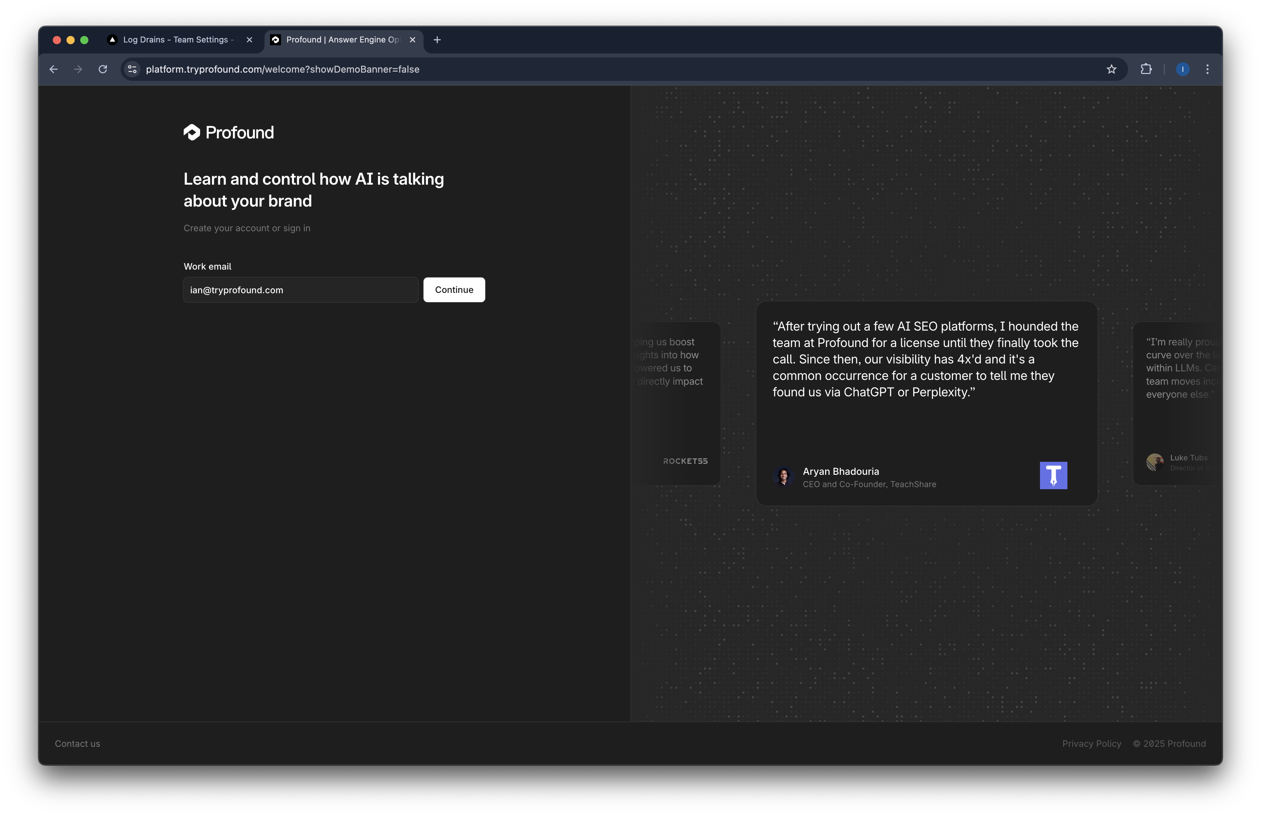Click the Profound logo
Screen dimensions: 1261x816
tap(229, 132)
